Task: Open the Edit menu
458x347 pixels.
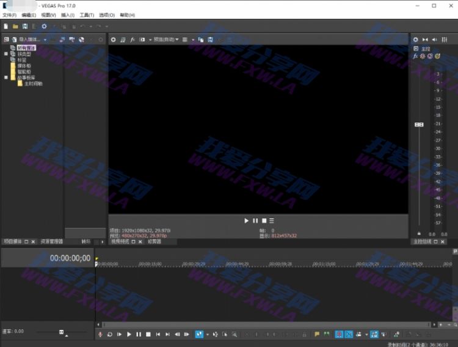Action: point(29,15)
